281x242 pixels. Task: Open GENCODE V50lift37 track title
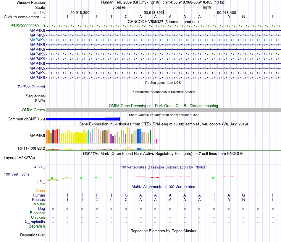point(163,22)
